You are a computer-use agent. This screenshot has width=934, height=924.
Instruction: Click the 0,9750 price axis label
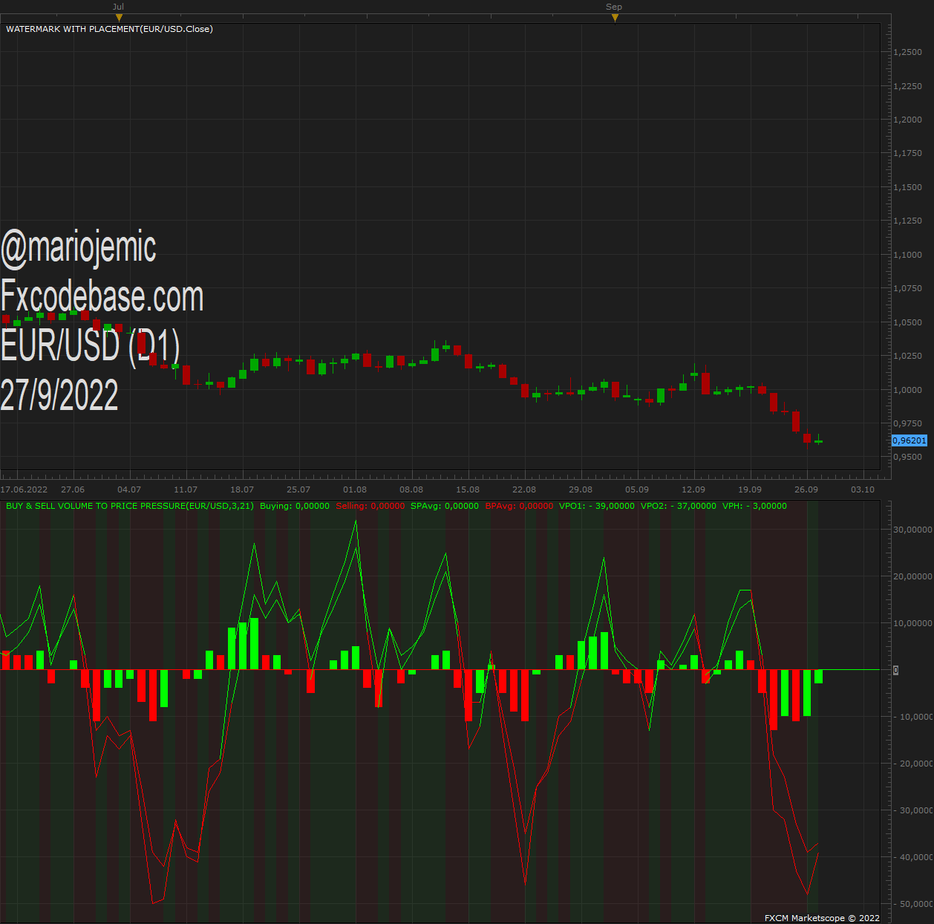click(908, 423)
